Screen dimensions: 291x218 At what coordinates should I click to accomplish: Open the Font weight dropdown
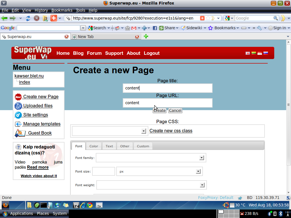tap(202, 185)
